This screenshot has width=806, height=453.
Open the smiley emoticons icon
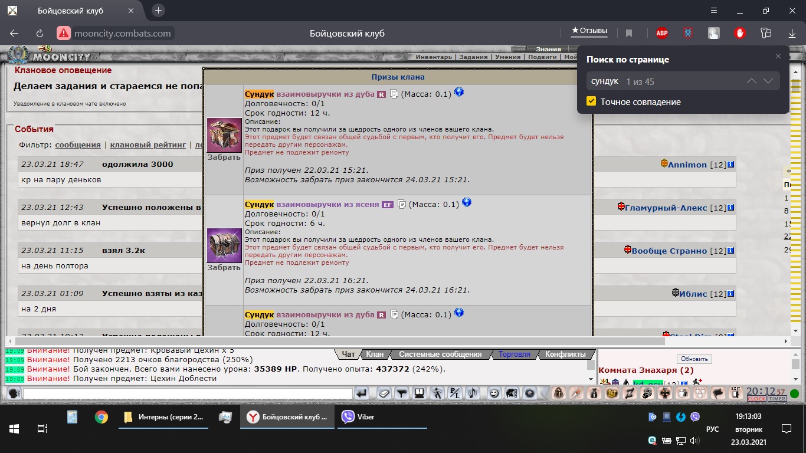(494, 393)
